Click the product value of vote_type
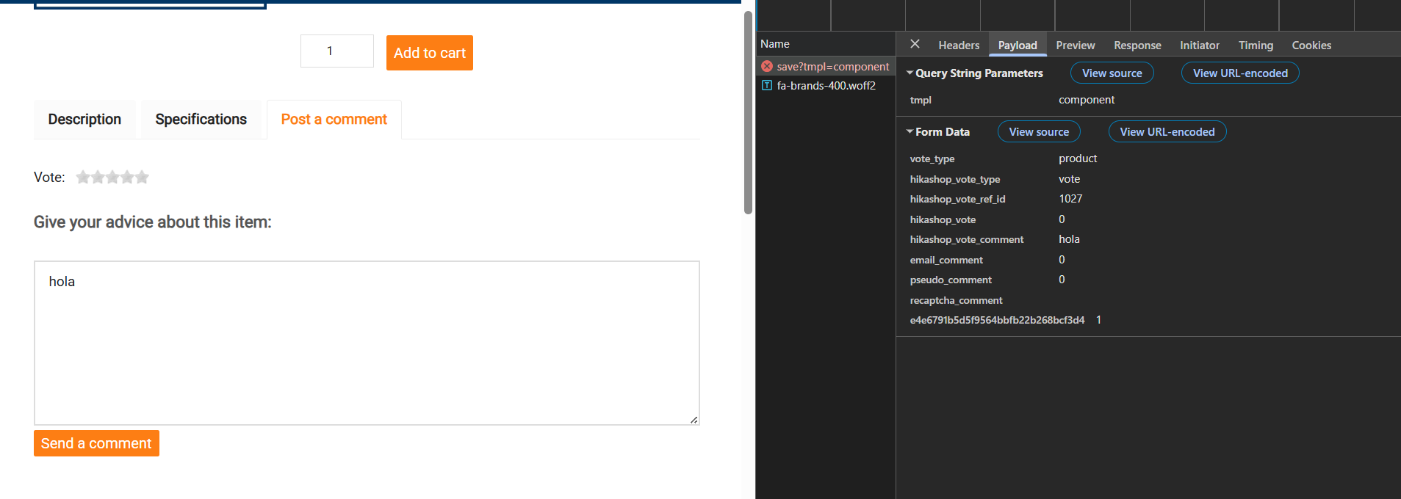The width and height of the screenshot is (1401, 499). (x=1078, y=159)
